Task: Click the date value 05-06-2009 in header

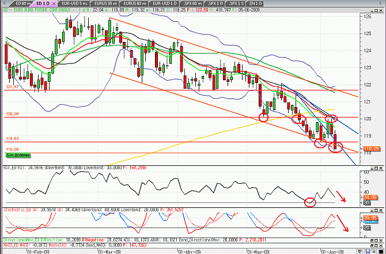Action: [250, 10]
